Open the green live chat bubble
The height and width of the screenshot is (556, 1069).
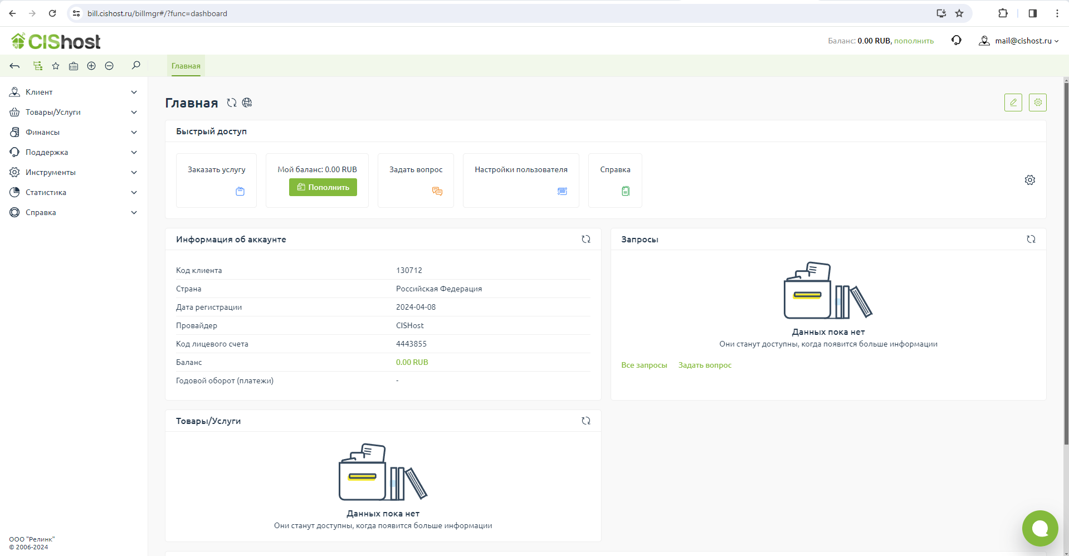1039,528
